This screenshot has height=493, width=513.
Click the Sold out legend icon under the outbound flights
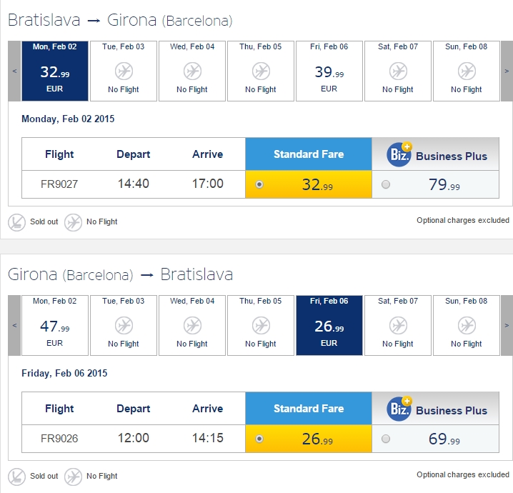click(x=16, y=222)
